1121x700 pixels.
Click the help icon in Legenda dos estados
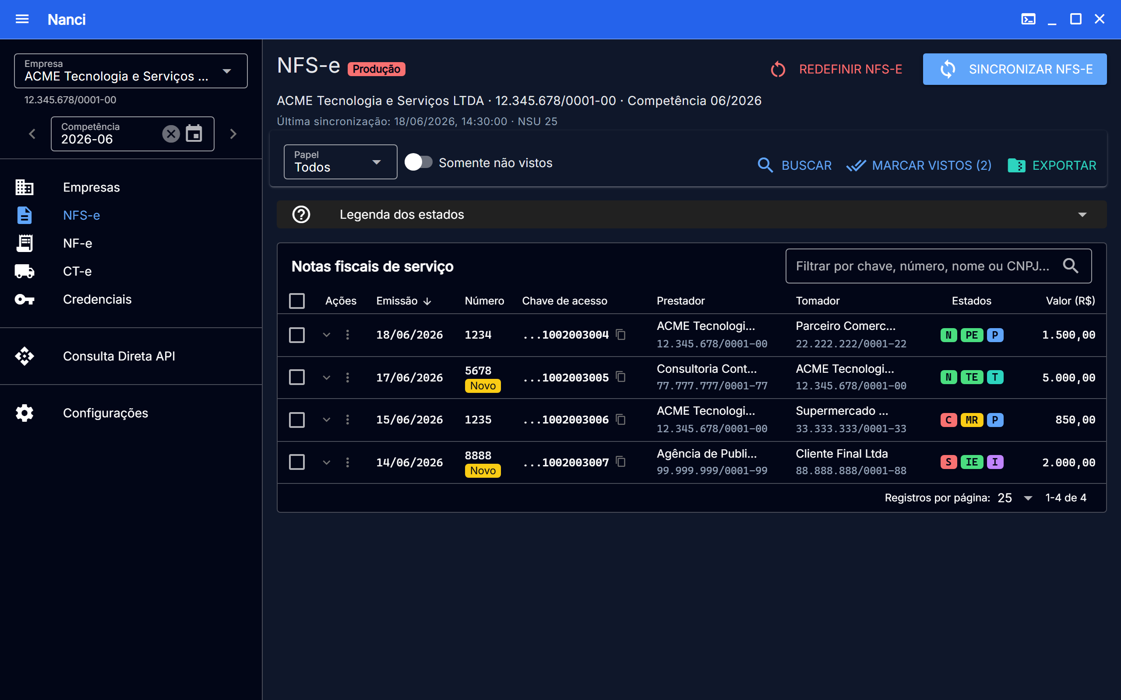coord(301,214)
